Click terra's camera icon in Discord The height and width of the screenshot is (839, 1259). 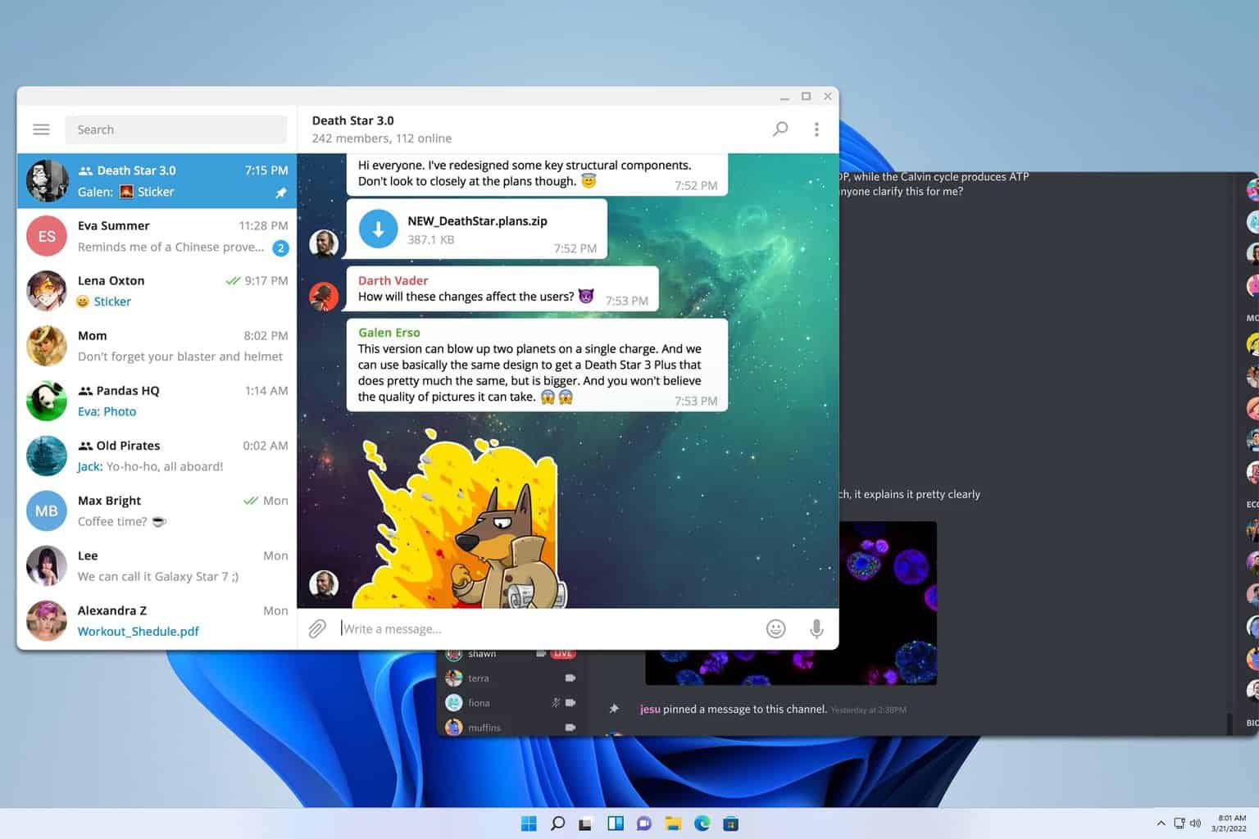570,678
